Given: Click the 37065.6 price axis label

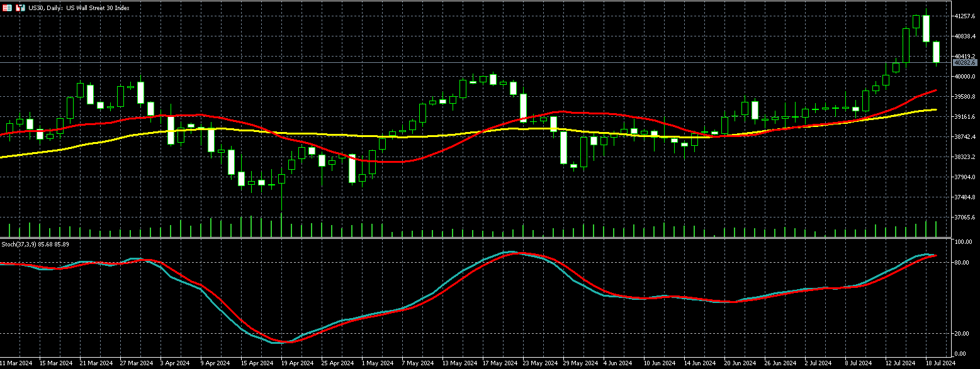Looking at the screenshot, I should (x=964, y=218).
